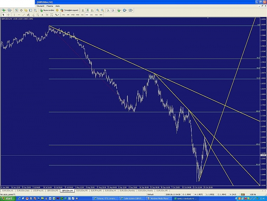This screenshot has height=201, width=267.
Task: Expand the Periods dropdown arrow
Action: 127,10
